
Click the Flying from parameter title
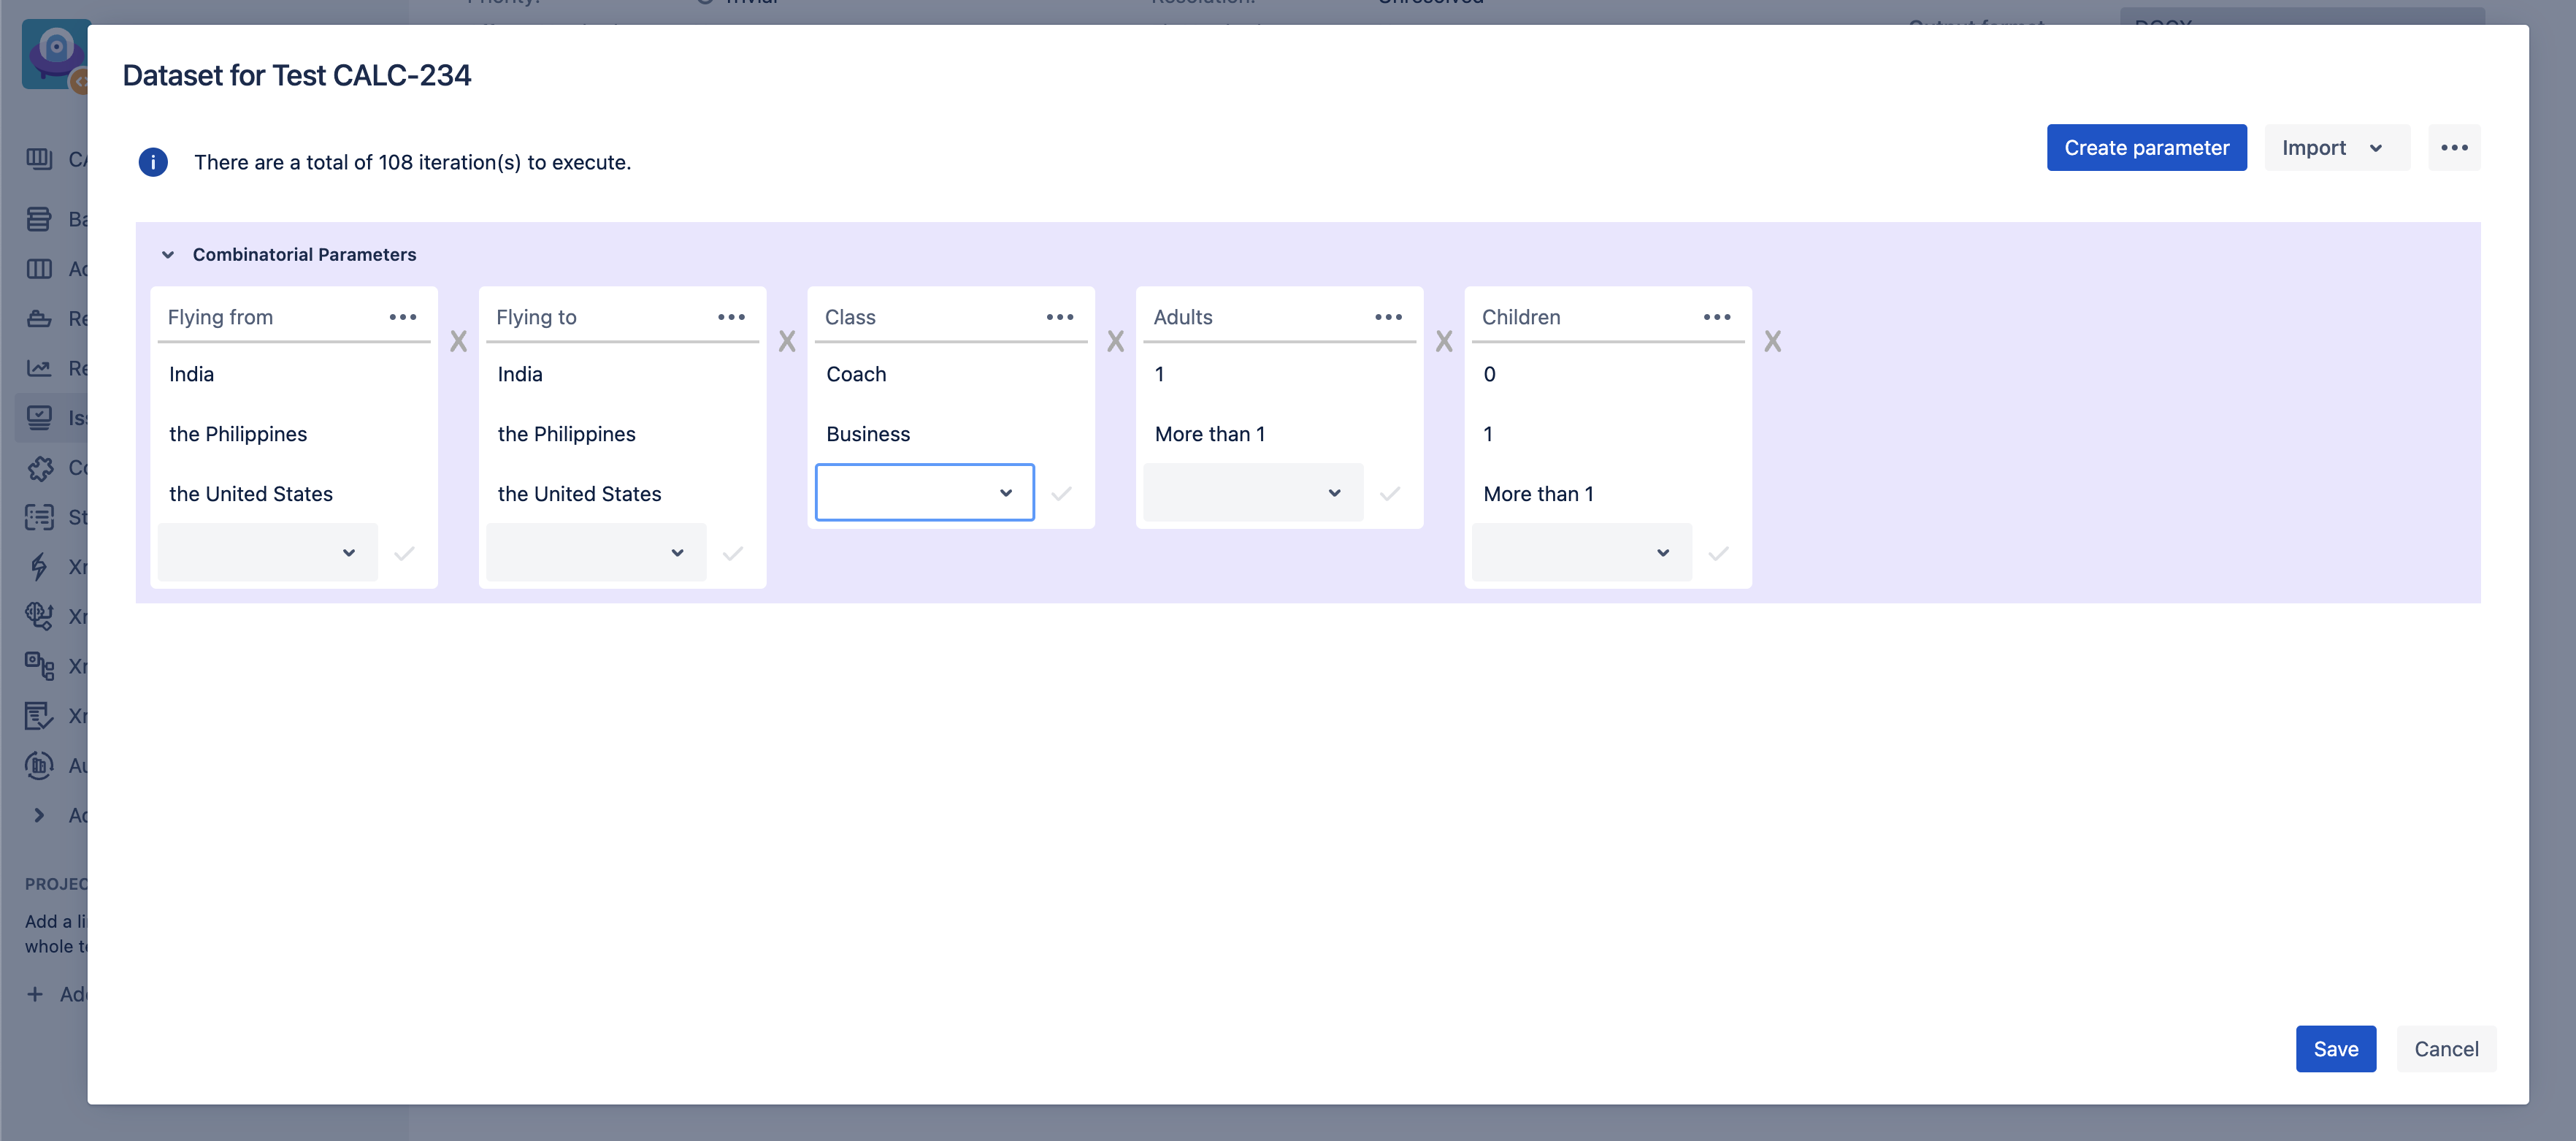[x=220, y=317]
